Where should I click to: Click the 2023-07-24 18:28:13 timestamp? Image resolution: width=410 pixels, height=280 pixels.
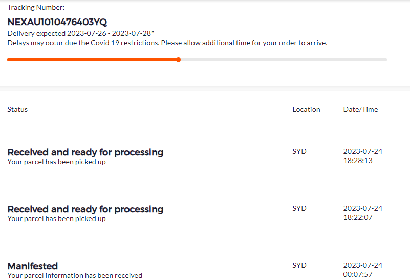(363, 156)
